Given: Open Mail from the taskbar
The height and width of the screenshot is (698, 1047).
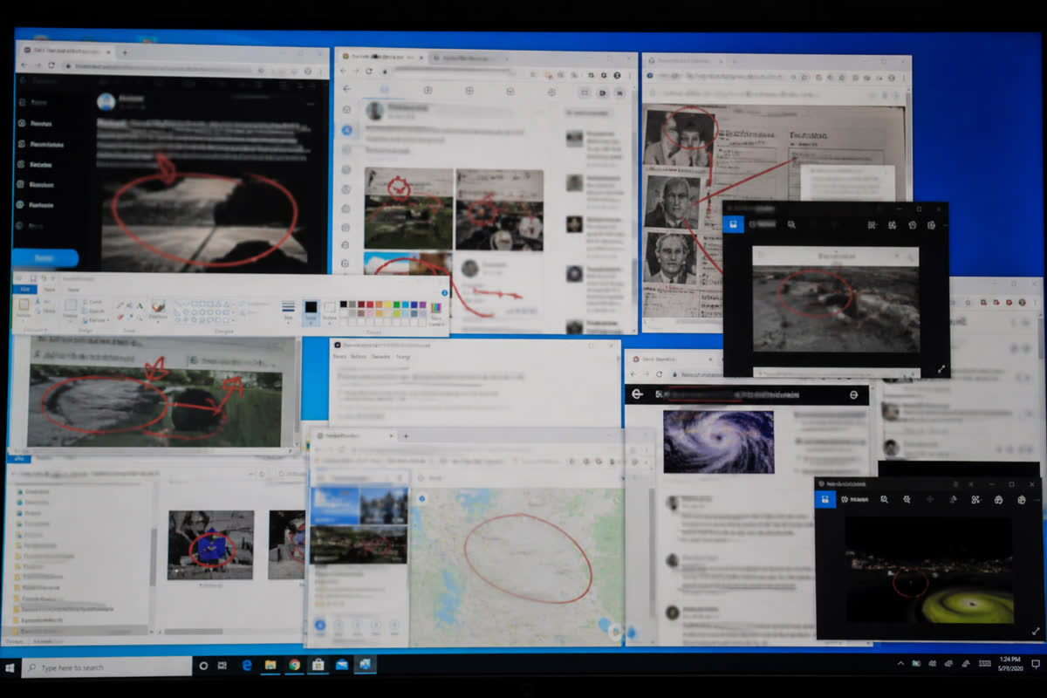Looking at the screenshot, I should (341, 666).
